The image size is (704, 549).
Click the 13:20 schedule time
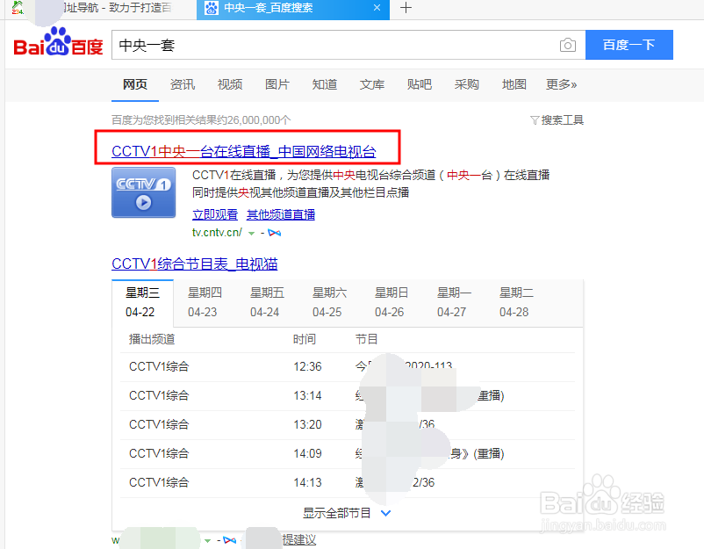tap(307, 424)
